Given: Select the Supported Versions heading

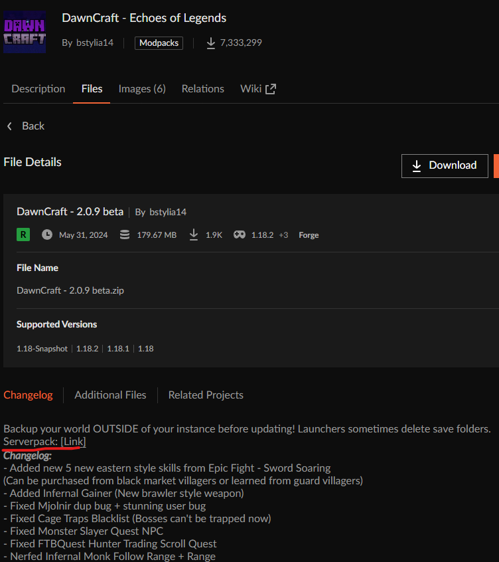Looking at the screenshot, I should pyautogui.click(x=56, y=324).
